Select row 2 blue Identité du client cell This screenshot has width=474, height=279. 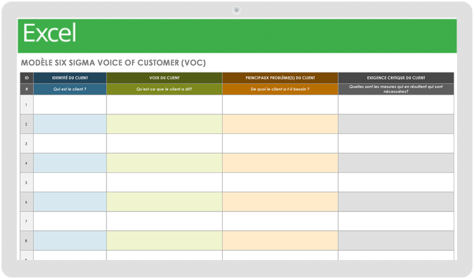70,124
